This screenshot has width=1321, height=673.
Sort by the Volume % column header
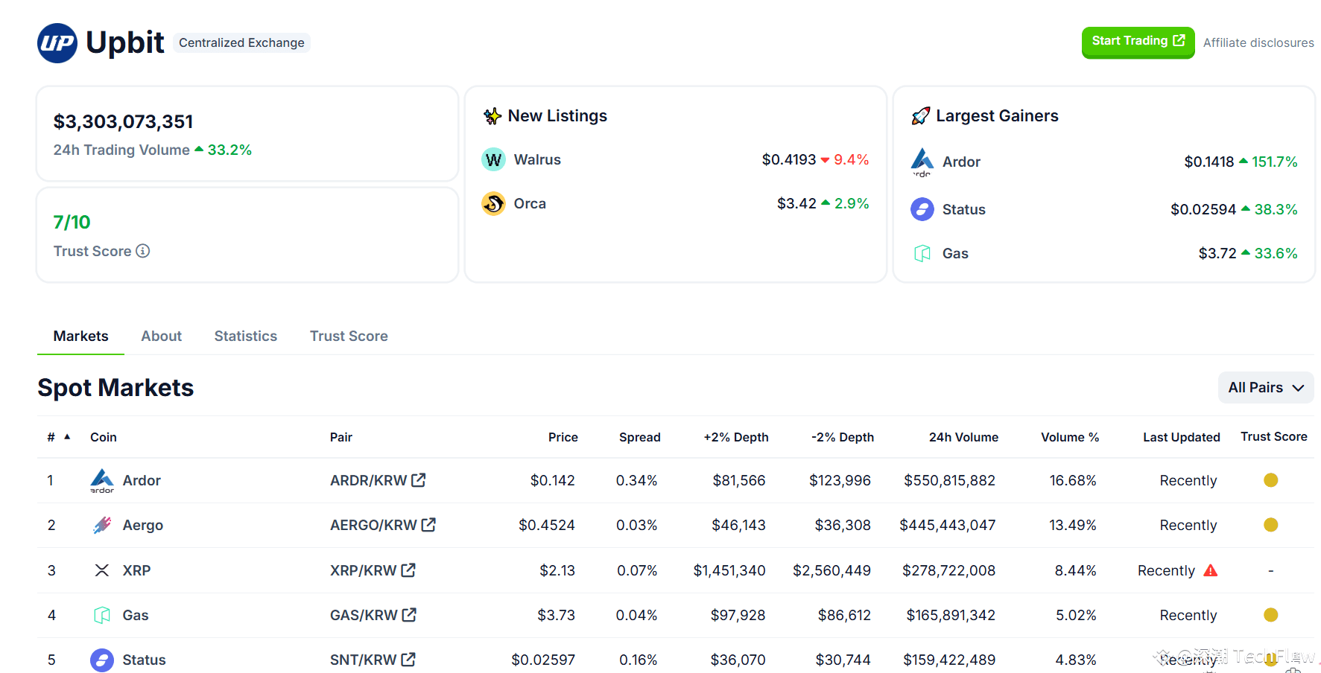click(x=1070, y=437)
